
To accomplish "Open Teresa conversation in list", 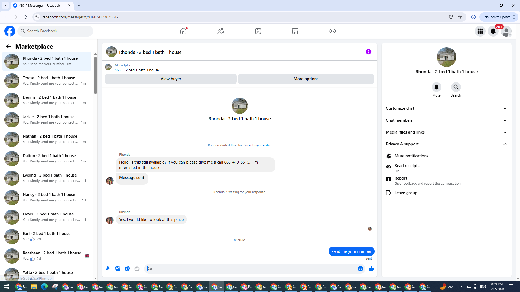I will click(47, 81).
